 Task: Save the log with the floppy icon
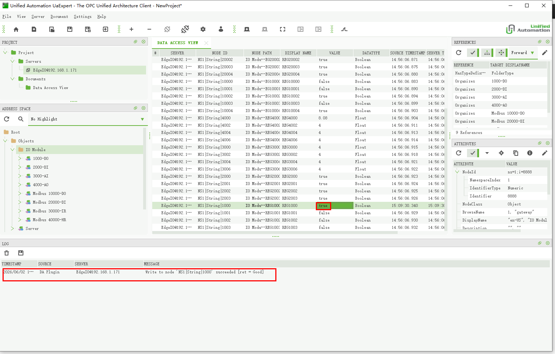(21, 253)
